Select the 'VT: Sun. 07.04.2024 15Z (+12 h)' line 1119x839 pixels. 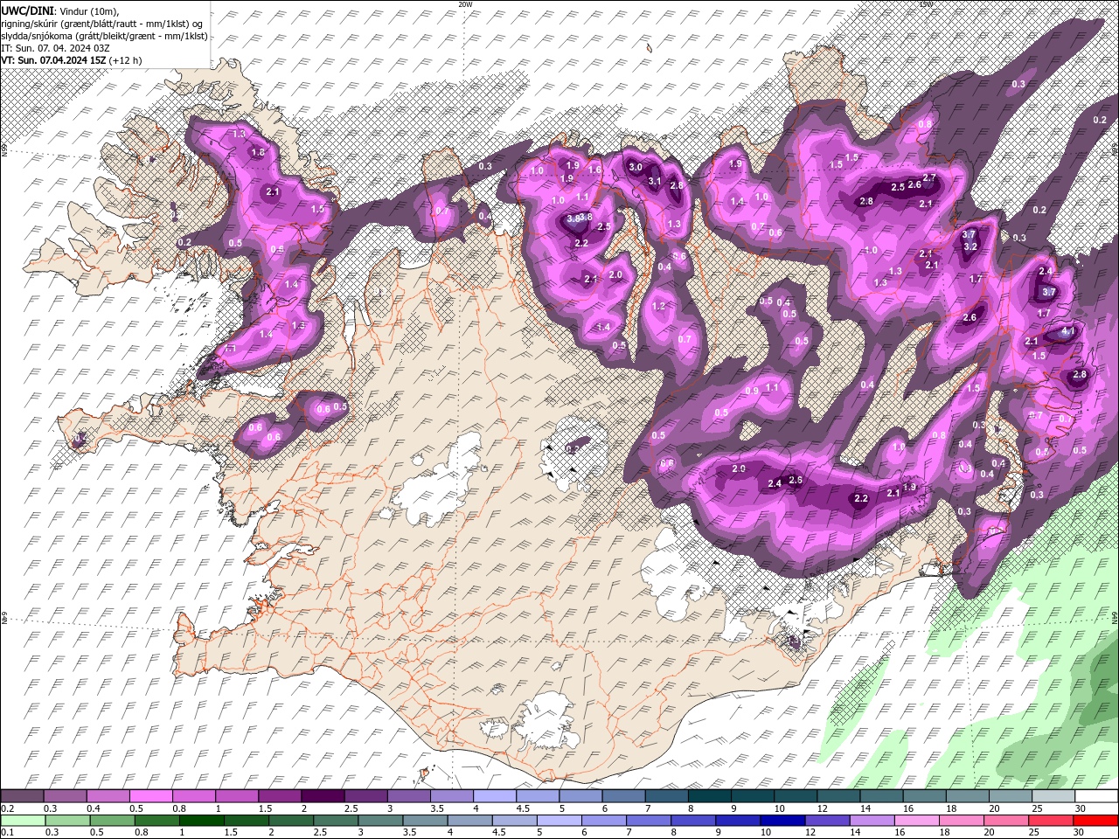point(72,60)
